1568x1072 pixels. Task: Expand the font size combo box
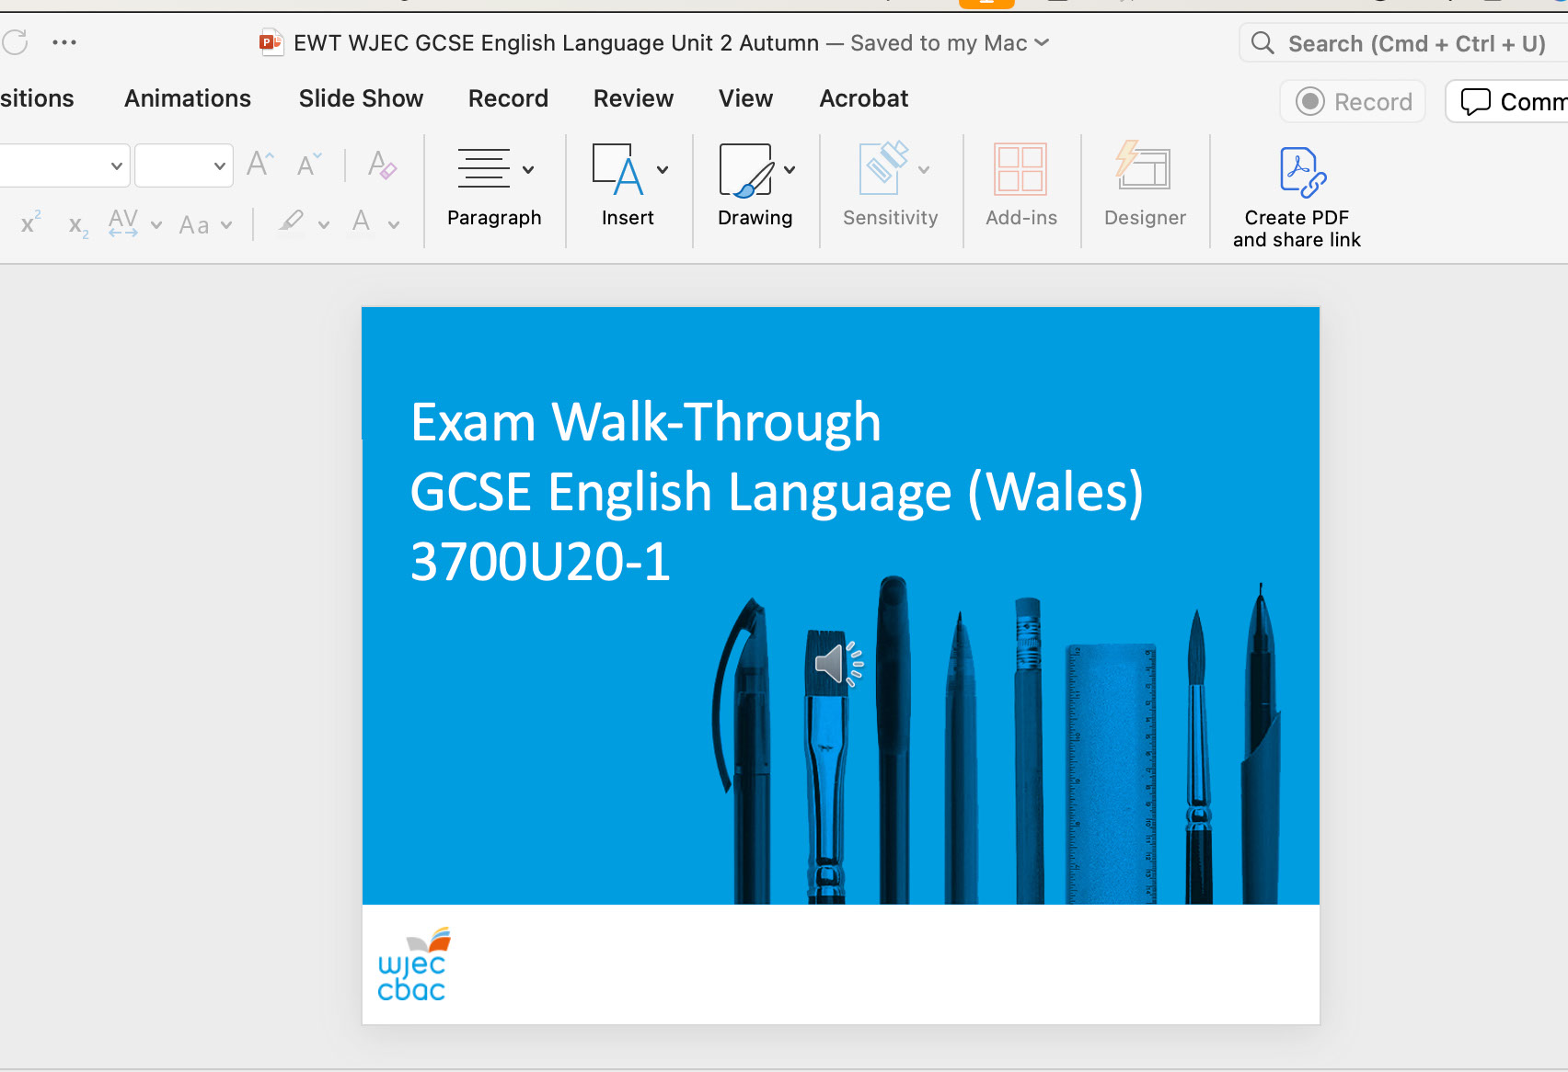click(x=219, y=166)
